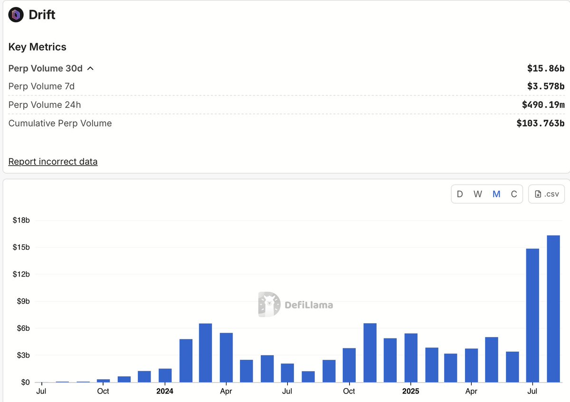570x402 pixels.
Task: Click the Key Metrics heading
Action: click(37, 47)
